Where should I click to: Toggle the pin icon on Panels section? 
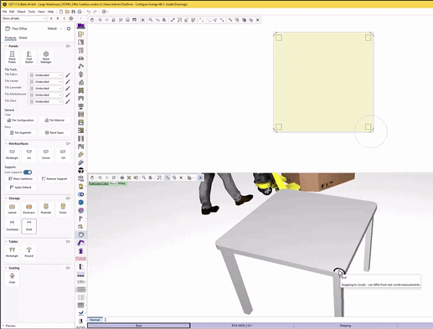coord(68,46)
